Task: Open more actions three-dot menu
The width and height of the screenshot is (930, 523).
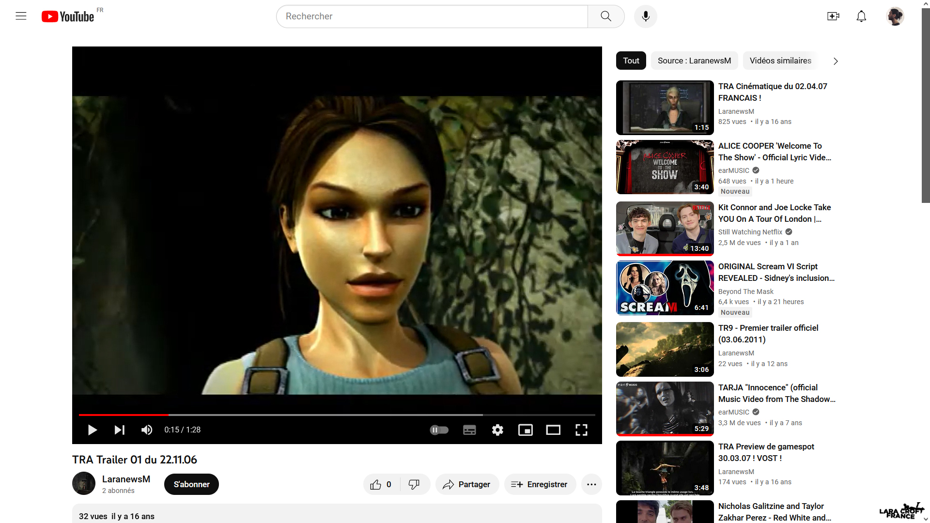Action: coord(591,484)
